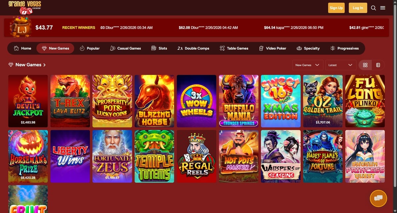
Task: Click the Sign Up button
Action: [x=336, y=8]
